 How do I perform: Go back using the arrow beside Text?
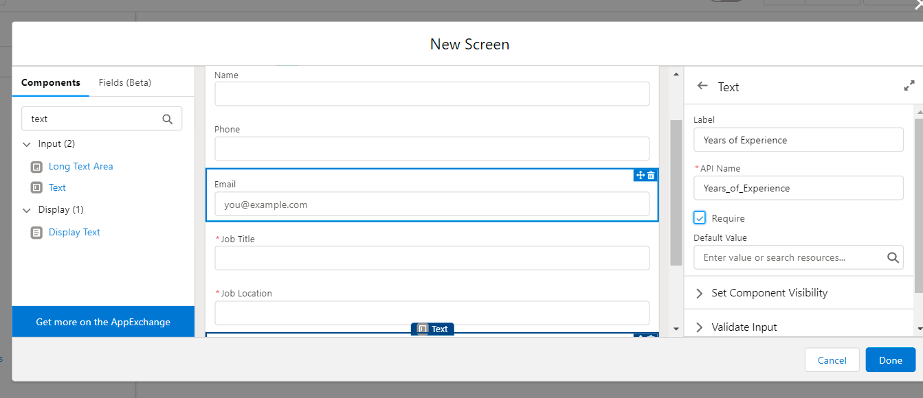tap(702, 86)
